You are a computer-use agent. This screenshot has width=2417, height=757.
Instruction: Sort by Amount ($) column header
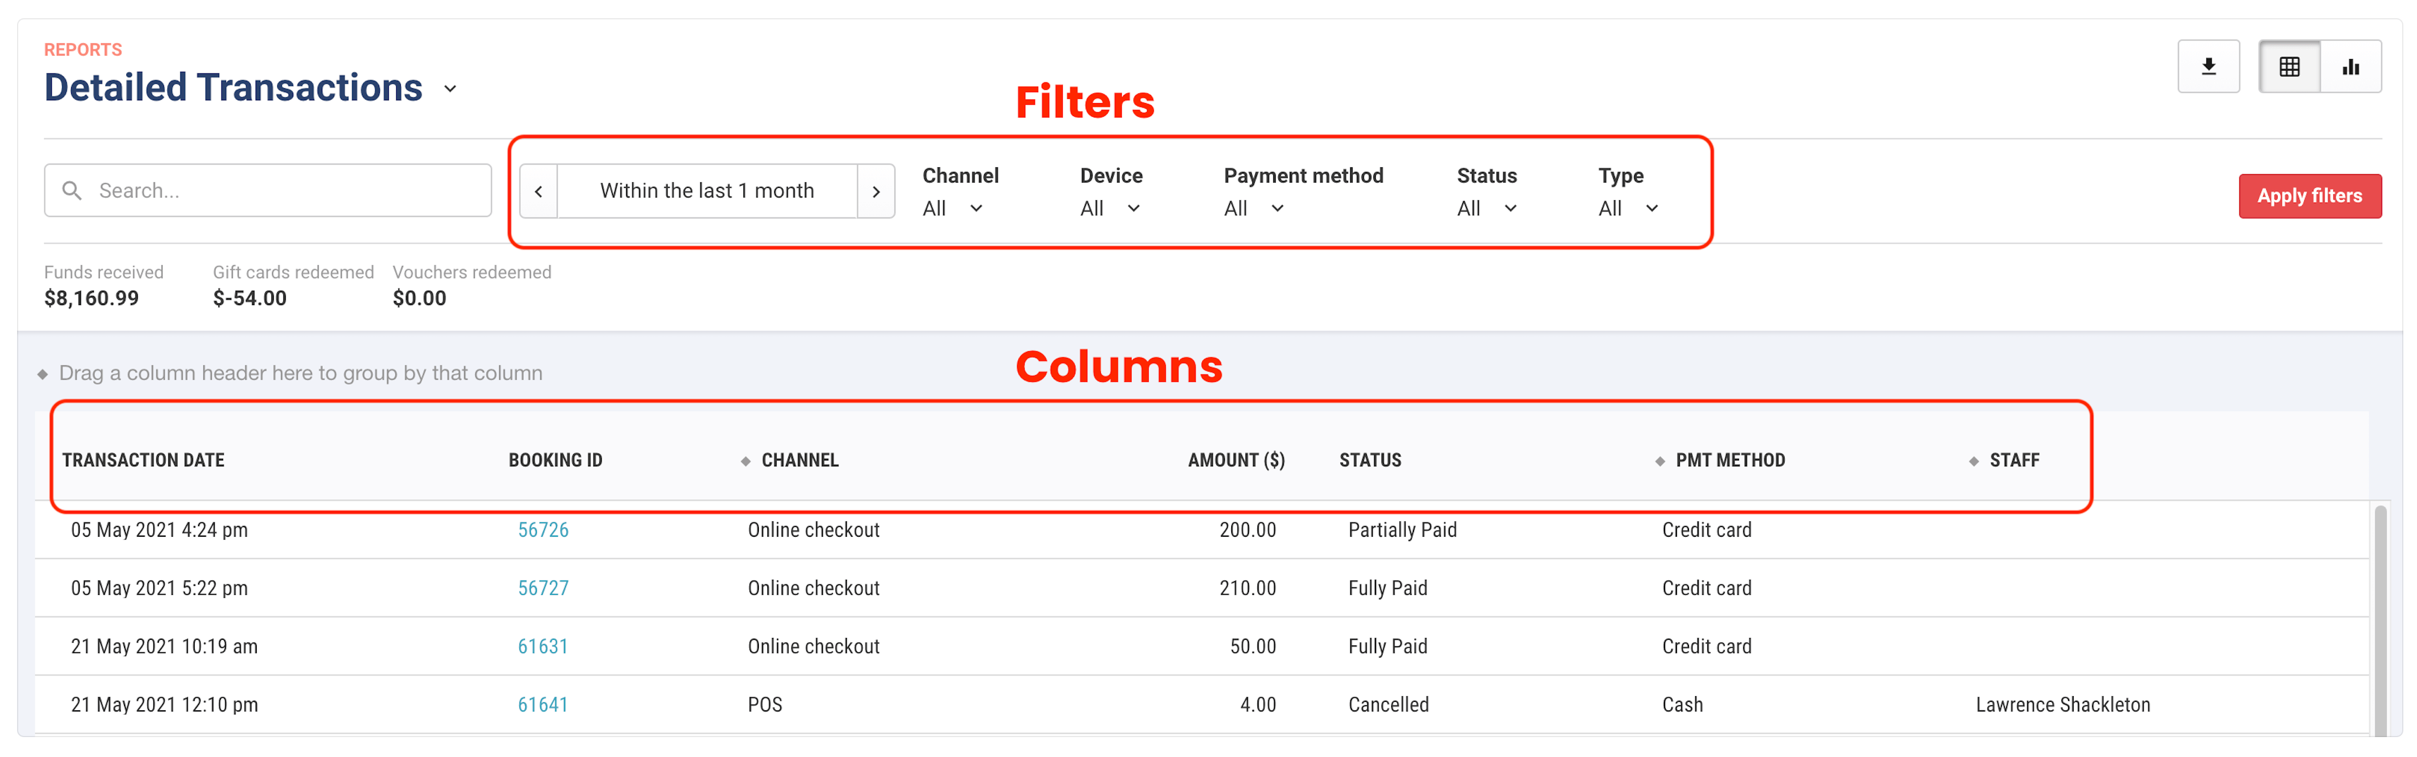pos(1236,460)
